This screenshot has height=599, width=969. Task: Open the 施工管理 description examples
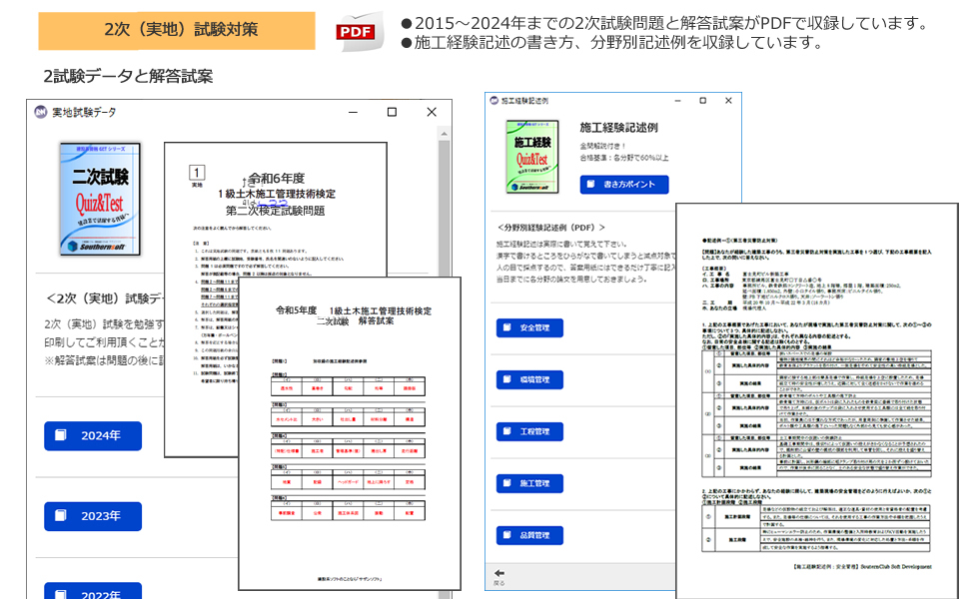[x=529, y=483]
